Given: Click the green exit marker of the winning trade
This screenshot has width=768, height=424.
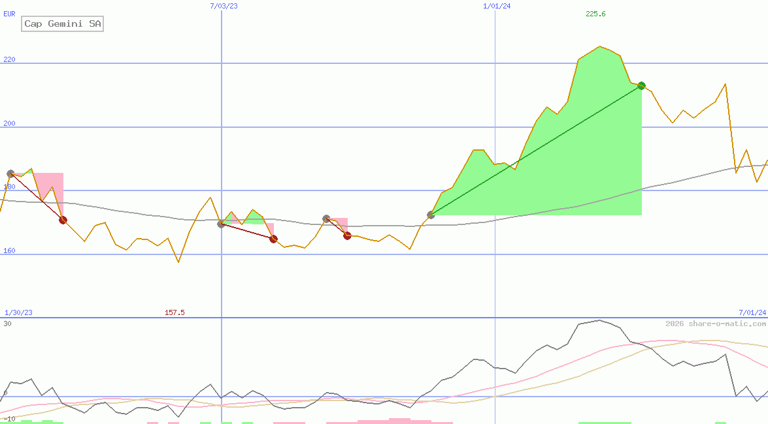Looking at the screenshot, I should click(x=641, y=85).
